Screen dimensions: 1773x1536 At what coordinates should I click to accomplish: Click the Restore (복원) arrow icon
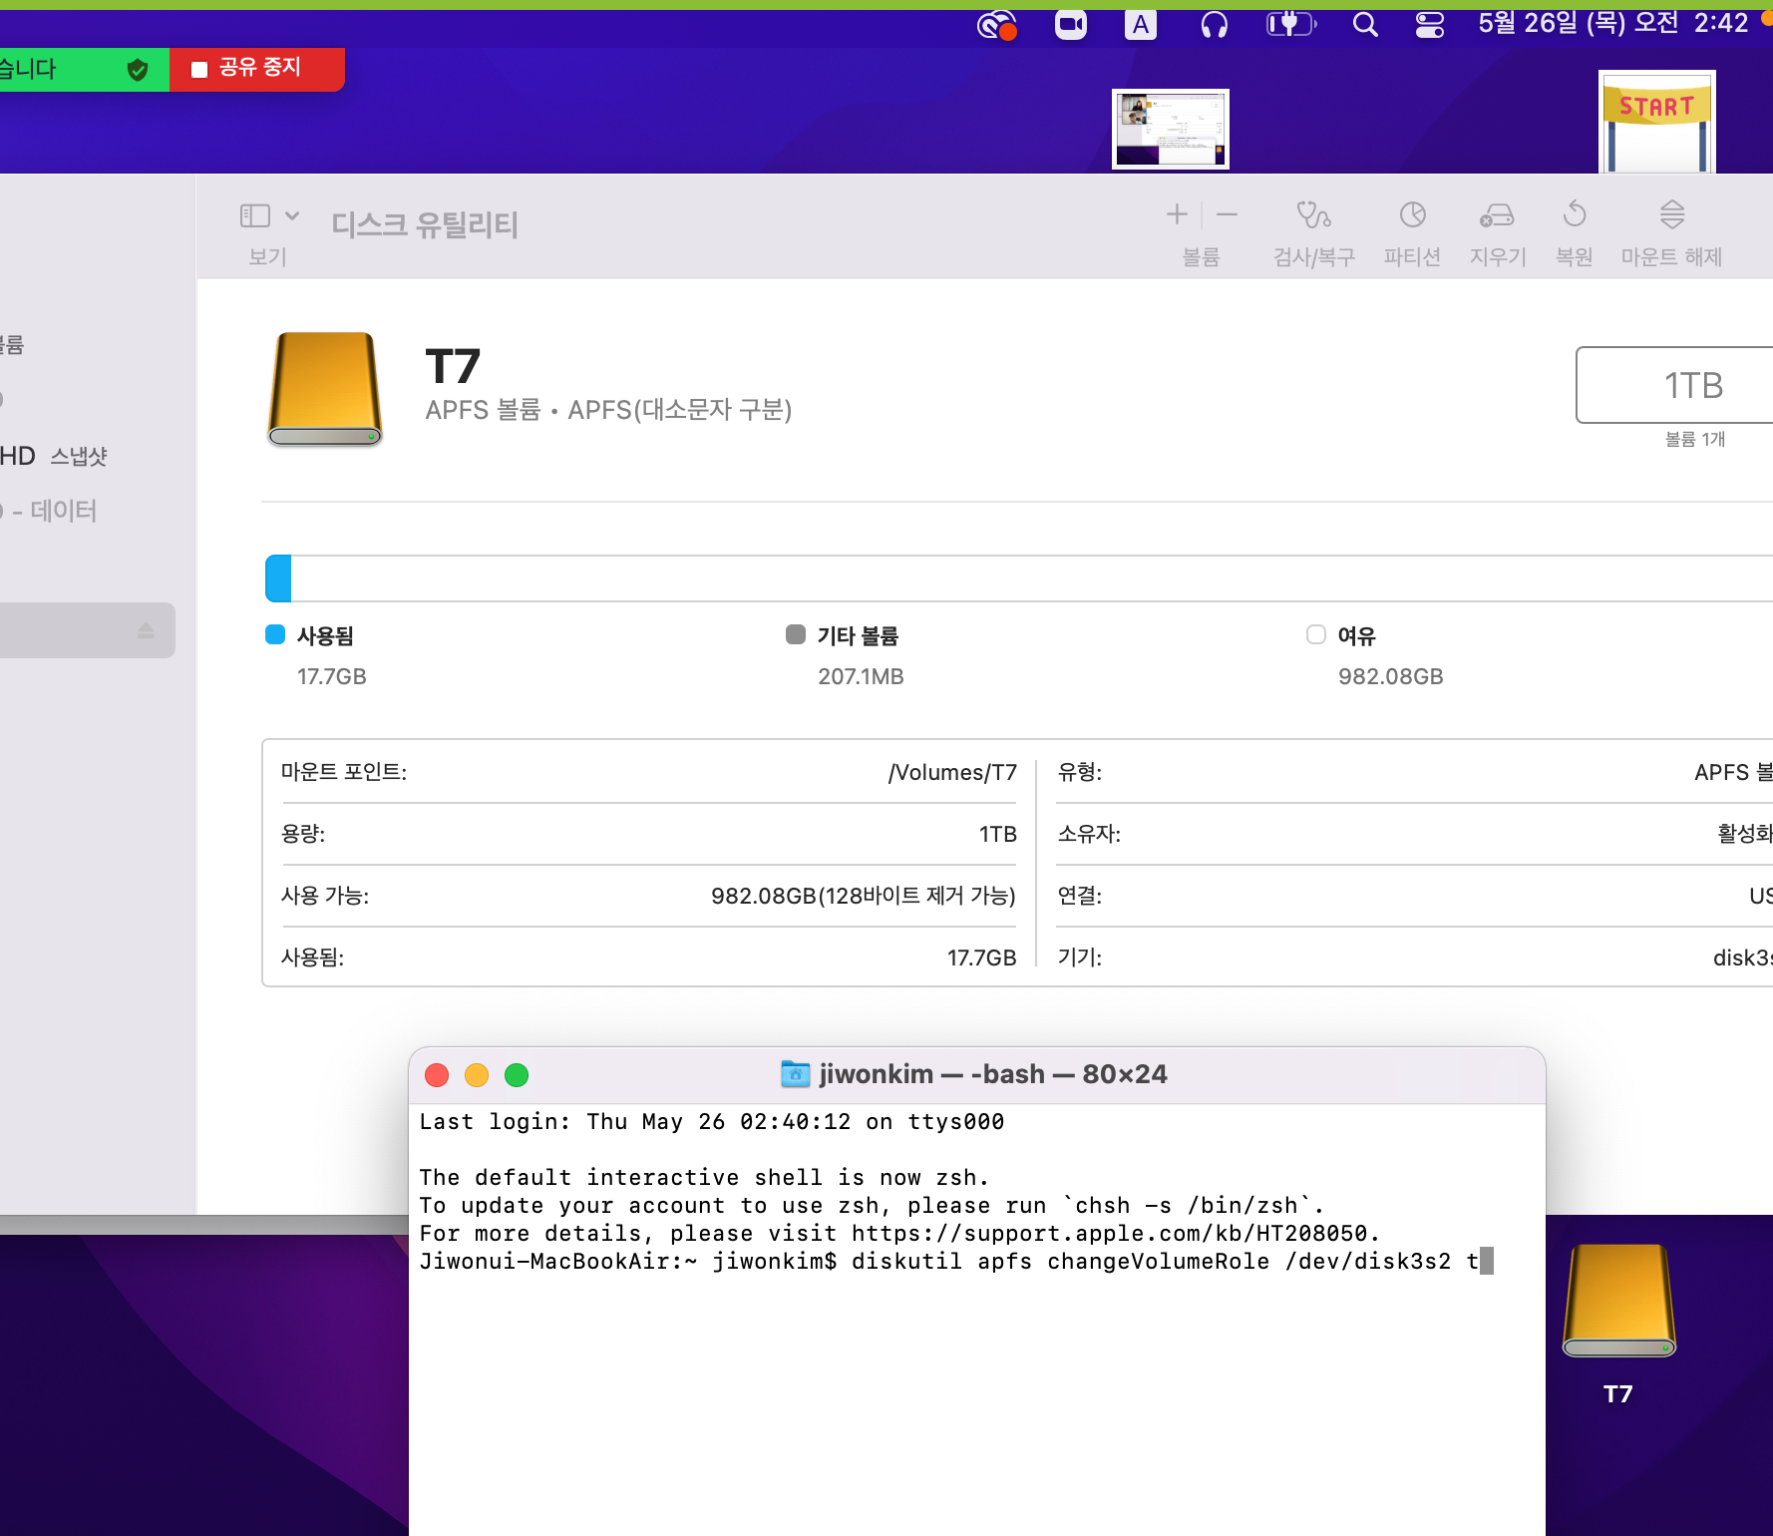click(x=1575, y=214)
